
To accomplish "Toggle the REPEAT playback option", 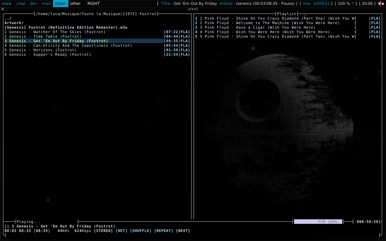I will click(x=163, y=231).
